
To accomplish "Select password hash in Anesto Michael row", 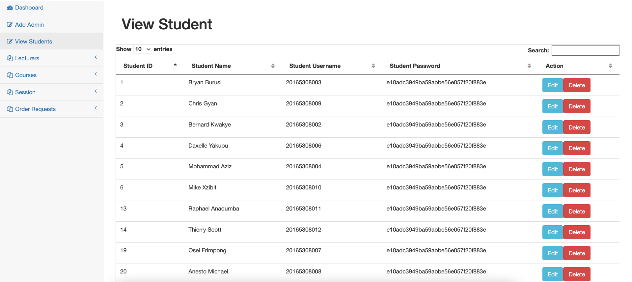I will pos(436,271).
